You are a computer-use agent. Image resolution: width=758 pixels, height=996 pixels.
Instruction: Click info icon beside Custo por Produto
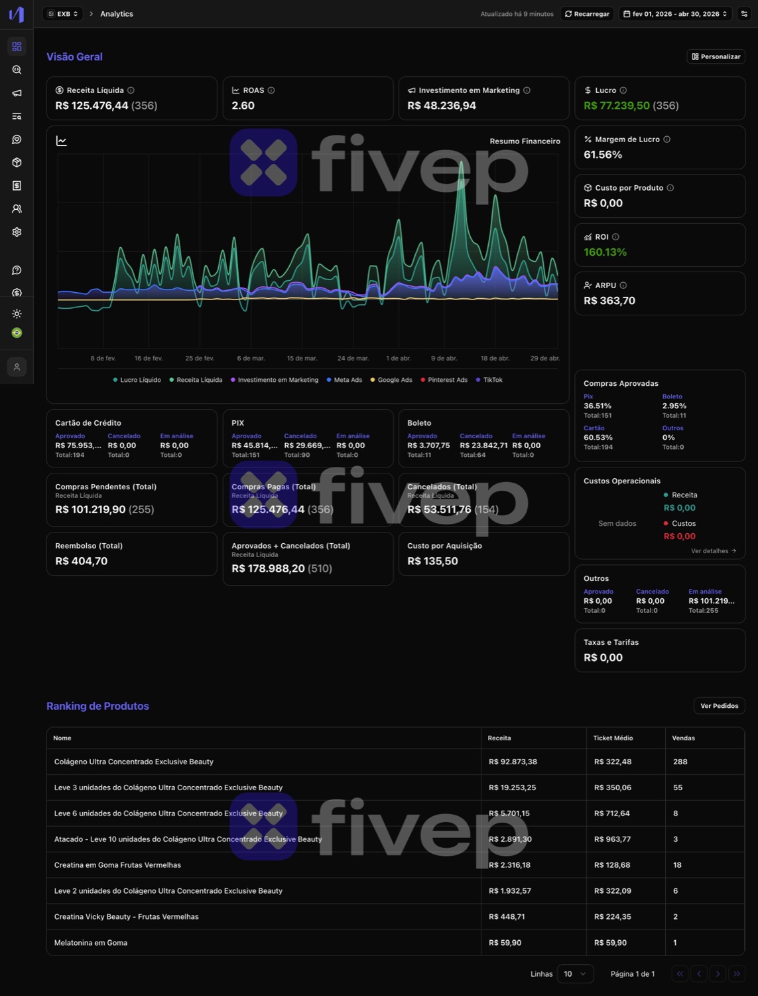tap(670, 188)
